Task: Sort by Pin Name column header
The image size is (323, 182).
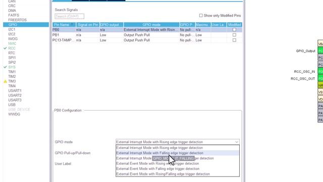Action: [x=64, y=25]
